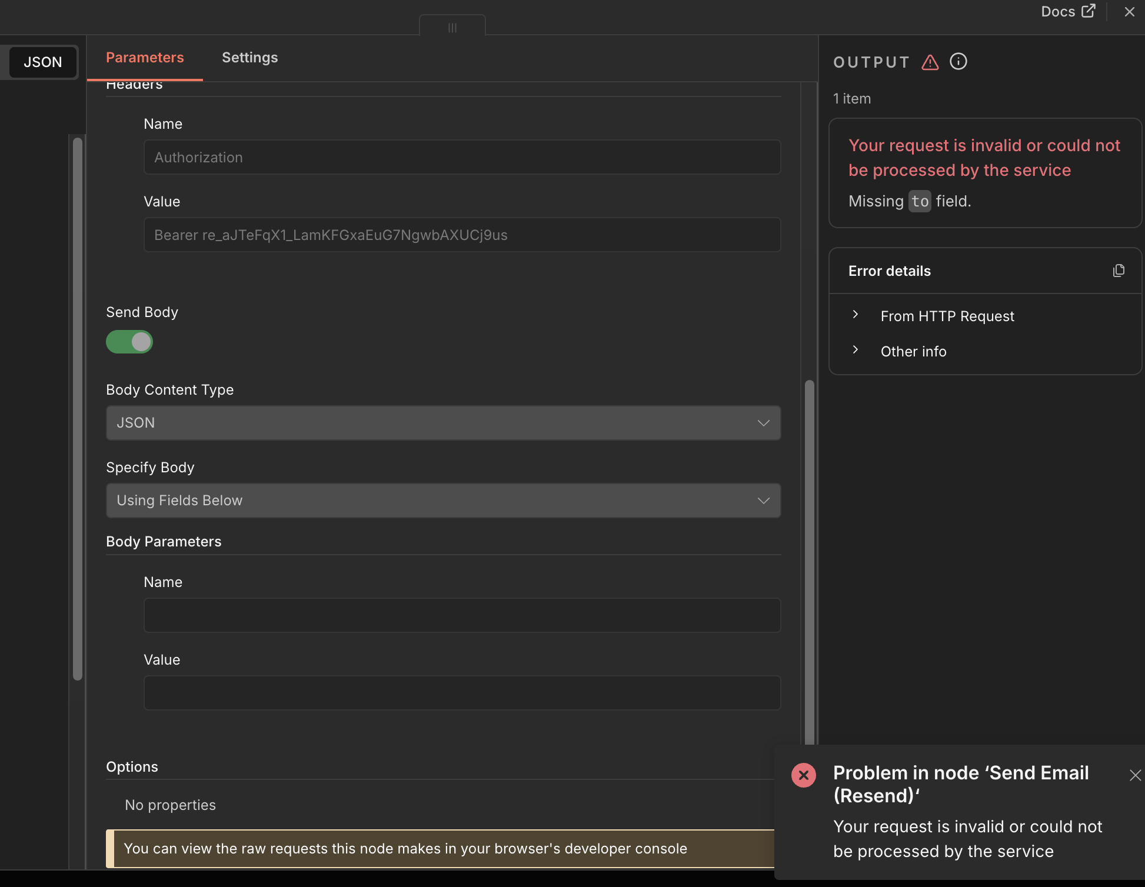Click the parameters panel vertical scrollbar
This screenshot has width=1145, height=887.
[x=810, y=562]
